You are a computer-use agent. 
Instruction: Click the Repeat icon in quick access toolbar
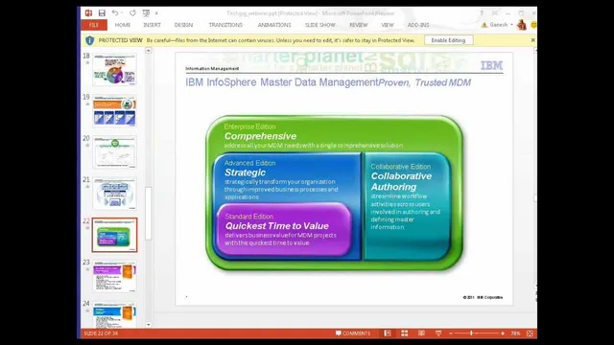132,12
